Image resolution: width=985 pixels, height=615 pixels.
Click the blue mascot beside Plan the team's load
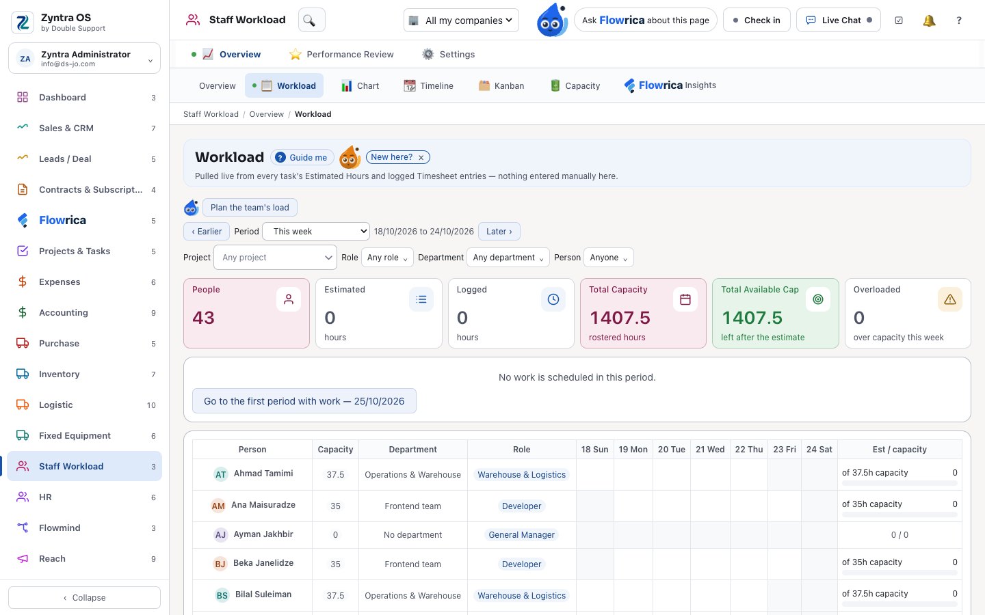coord(192,208)
